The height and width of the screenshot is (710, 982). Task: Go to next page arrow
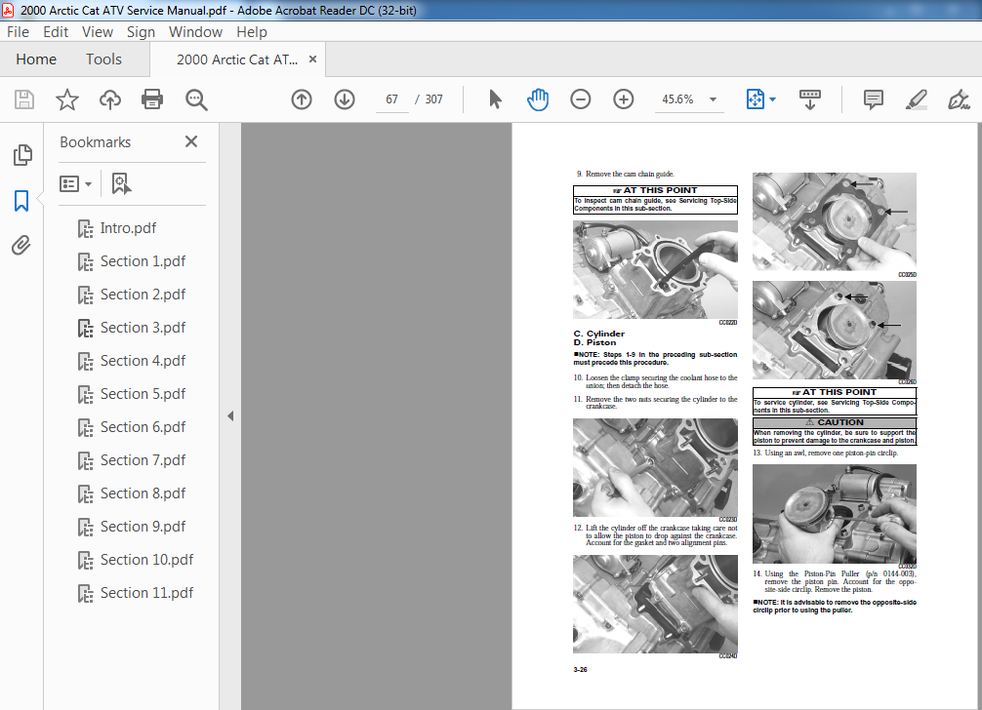click(x=345, y=99)
